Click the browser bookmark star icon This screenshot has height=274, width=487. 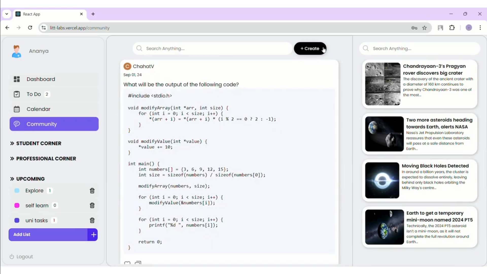point(424,28)
